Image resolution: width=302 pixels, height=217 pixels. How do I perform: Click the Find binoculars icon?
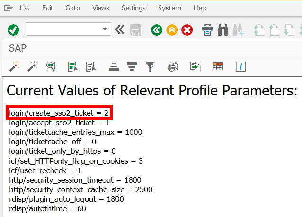point(222,30)
